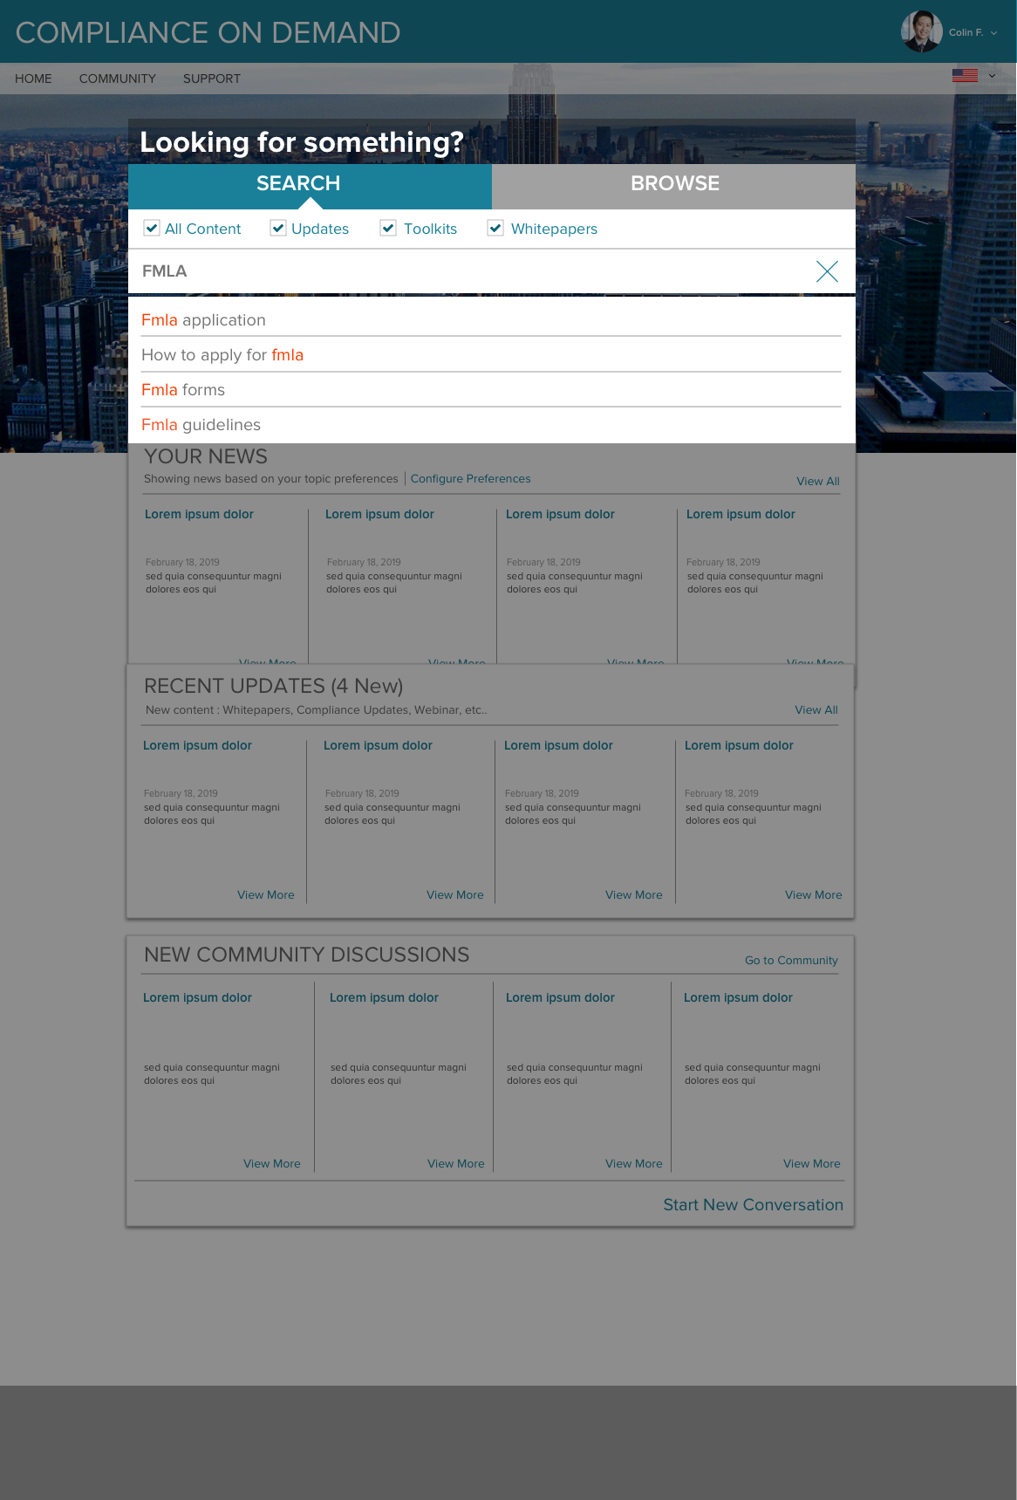
Task: Open first Lorem ipsum dolor in Your News
Action: pyautogui.click(x=199, y=514)
